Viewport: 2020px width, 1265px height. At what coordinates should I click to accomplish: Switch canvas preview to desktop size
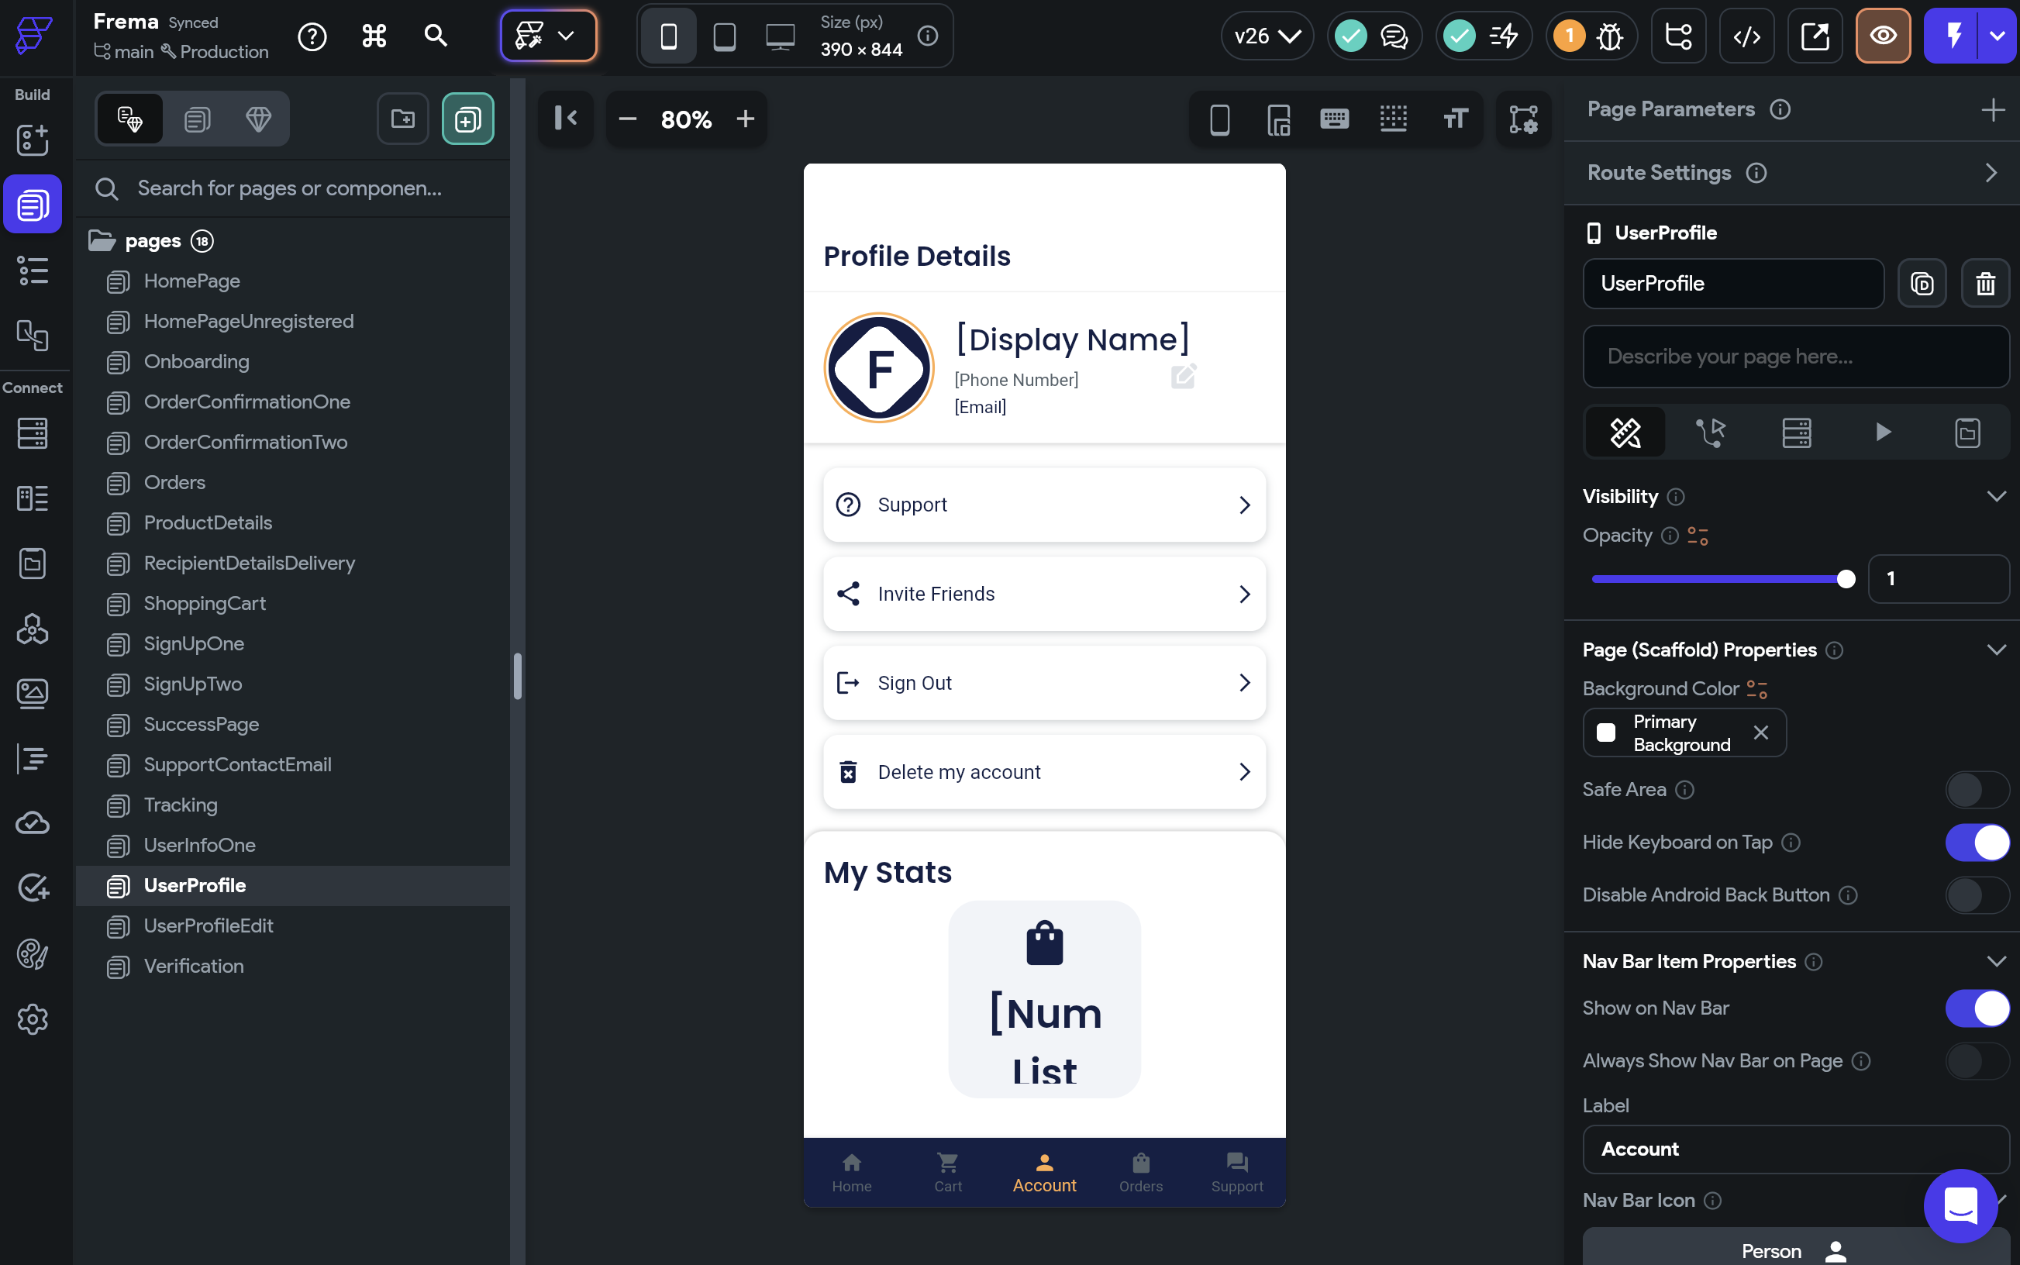point(780,36)
